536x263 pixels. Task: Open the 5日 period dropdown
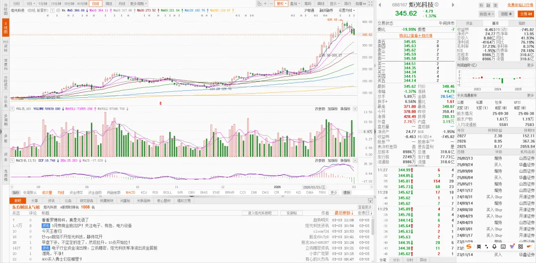31,3
